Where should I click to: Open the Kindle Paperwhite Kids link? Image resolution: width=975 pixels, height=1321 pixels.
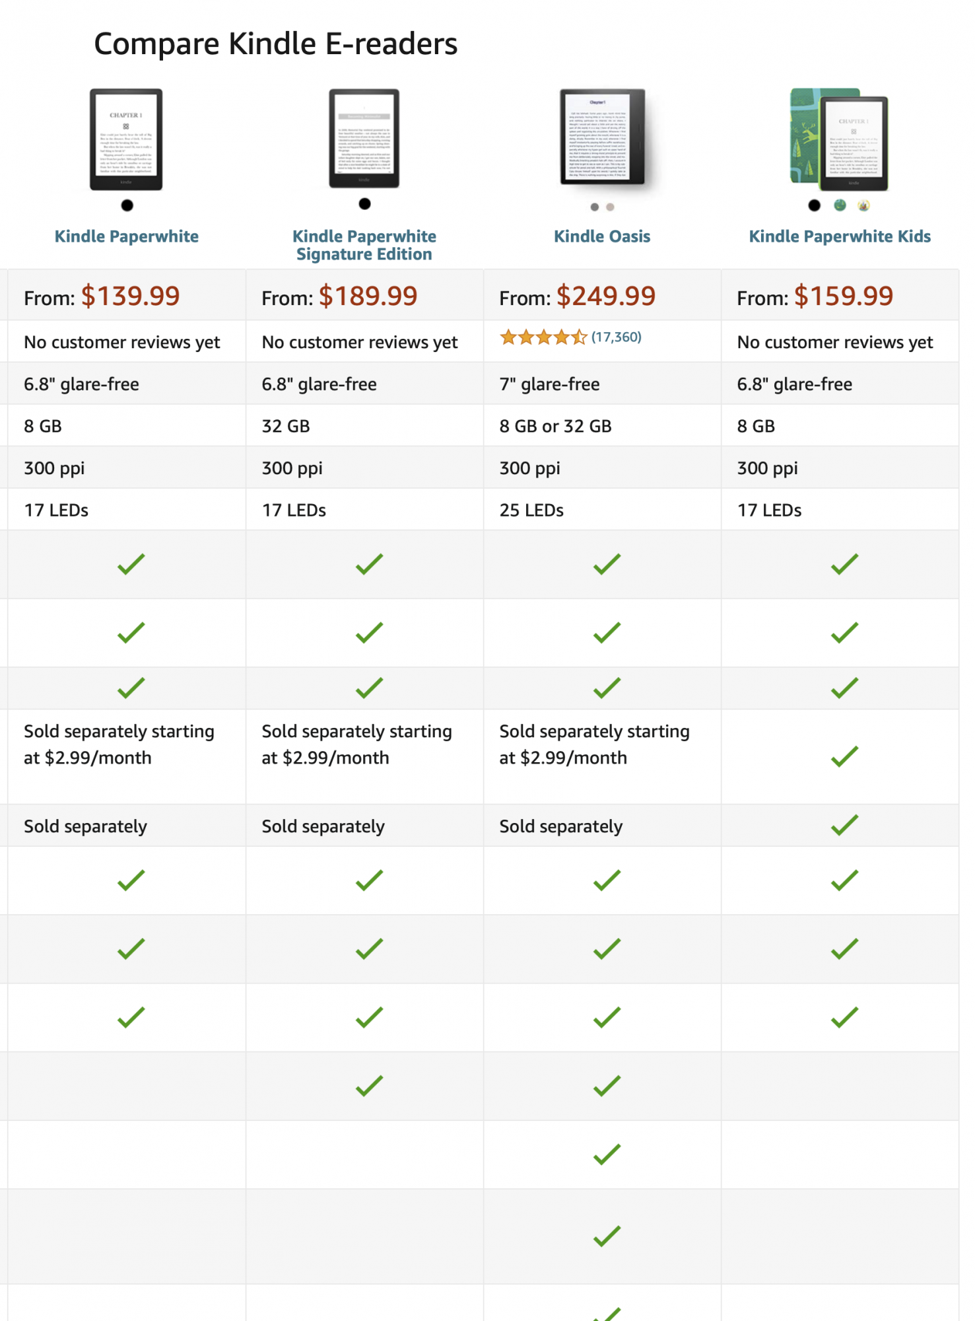pos(840,236)
